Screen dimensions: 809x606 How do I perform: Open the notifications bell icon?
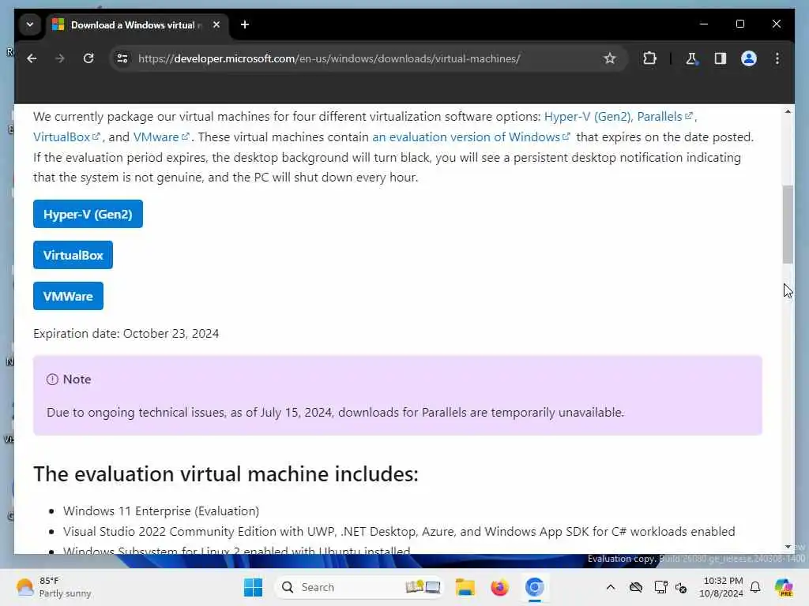(755, 587)
